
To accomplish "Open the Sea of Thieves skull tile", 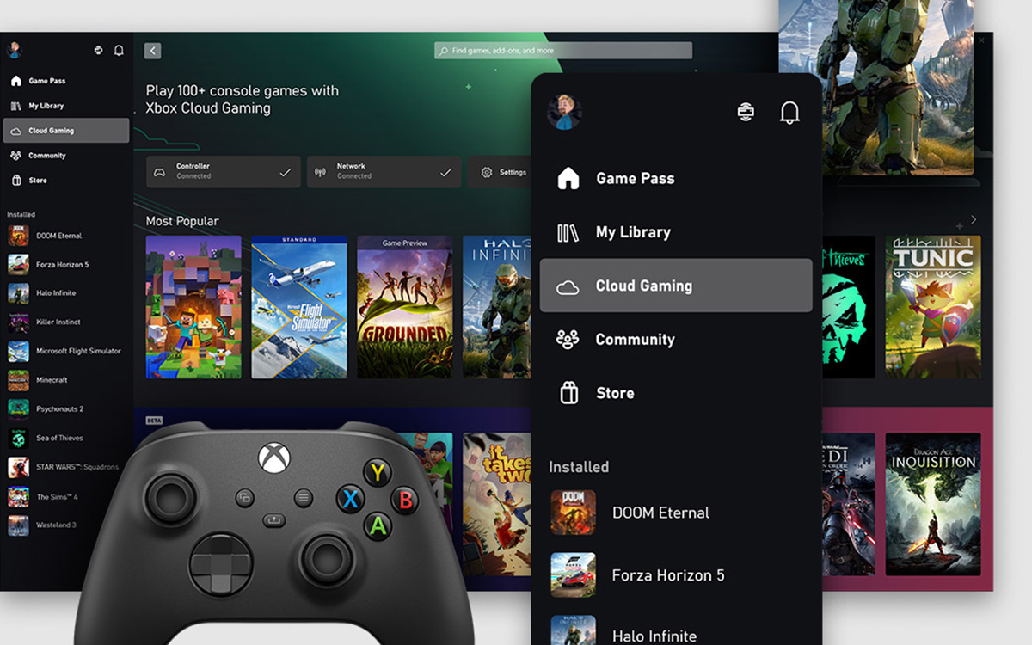I will click(x=848, y=307).
